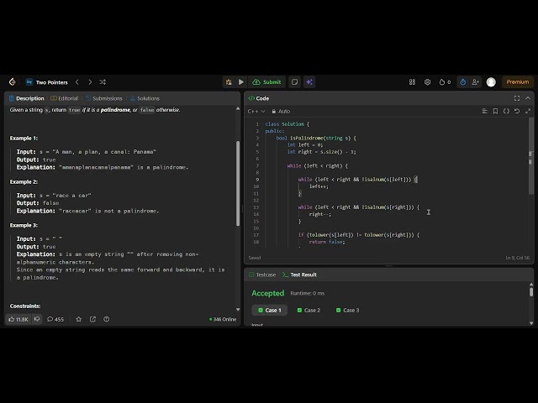538x403 pixels.
Task: Click the editor bookmark icon
Action: [x=495, y=111]
